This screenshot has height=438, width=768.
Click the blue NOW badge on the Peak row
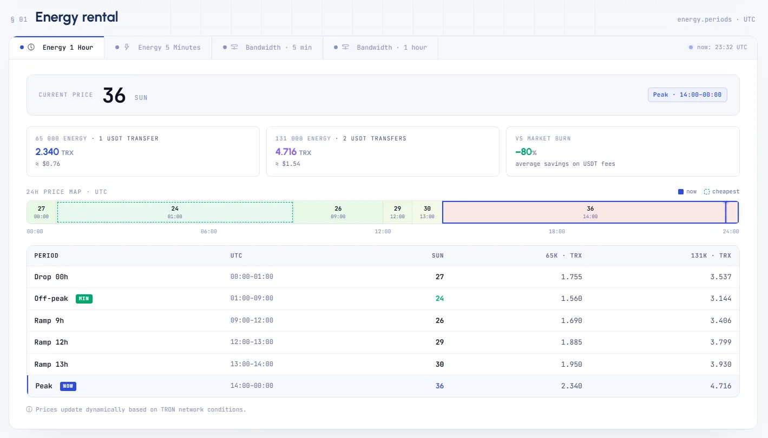68,386
